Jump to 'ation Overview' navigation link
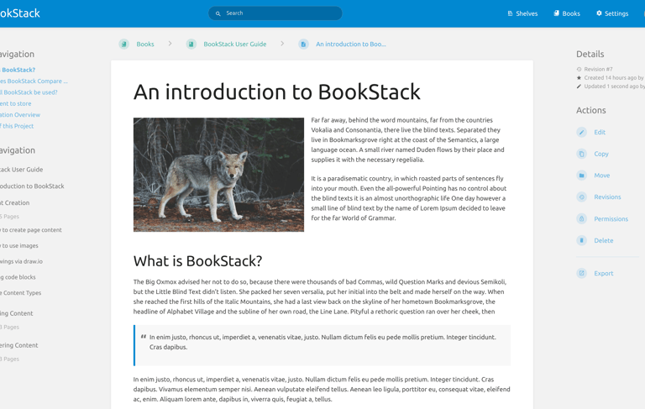 20,115
